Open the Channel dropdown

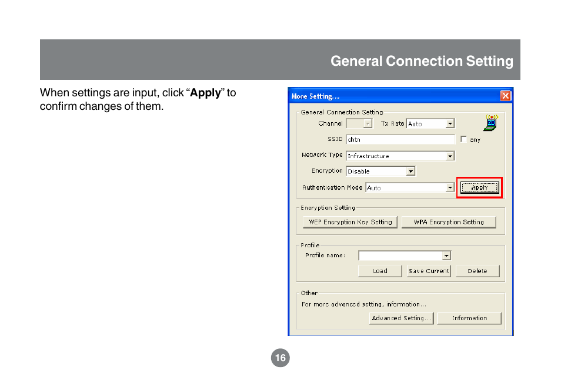coord(368,124)
